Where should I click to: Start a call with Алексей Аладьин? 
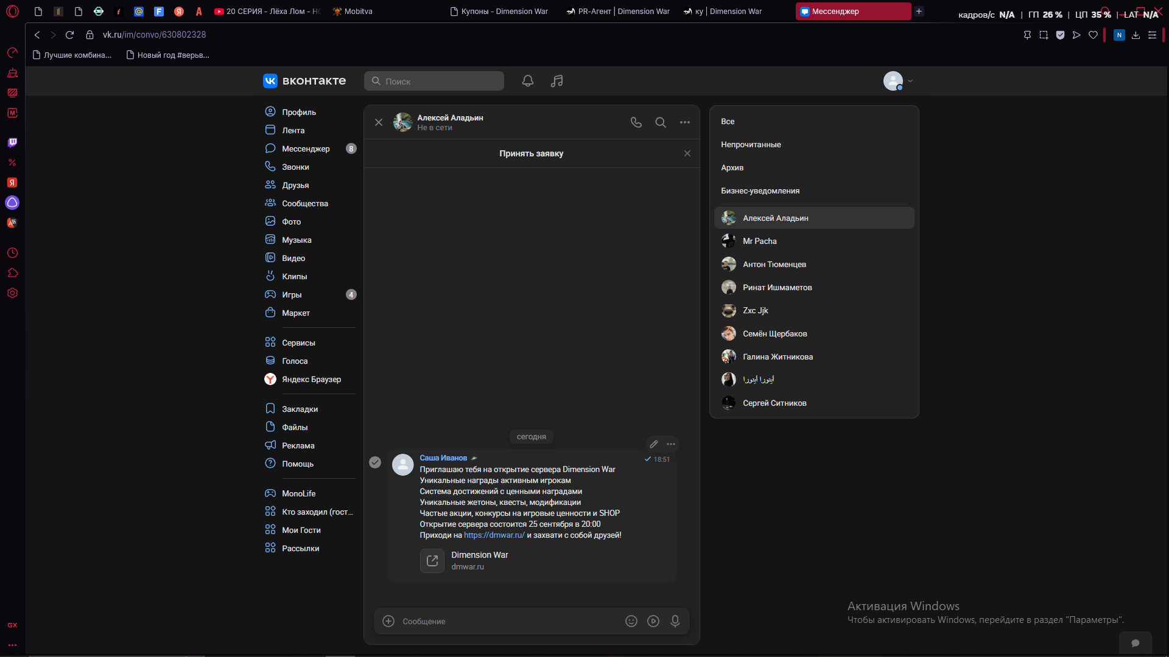[636, 122]
